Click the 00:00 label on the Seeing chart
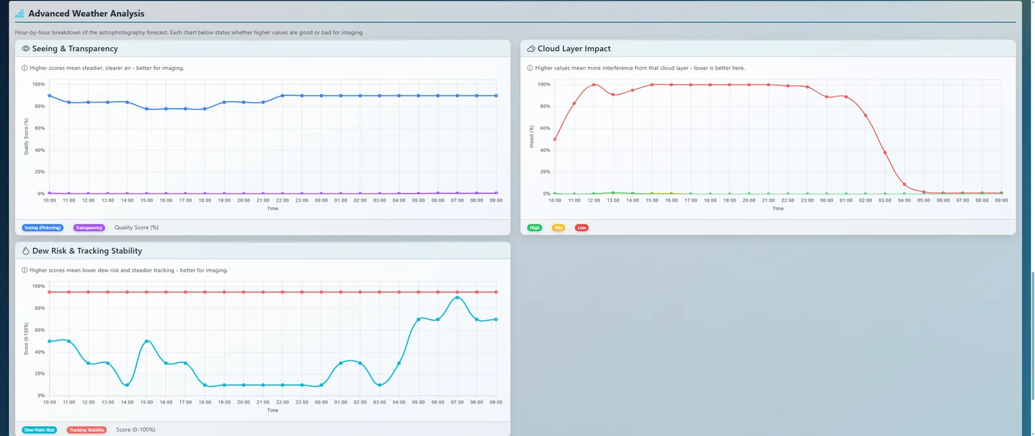The height and width of the screenshot is (436, 1035). tap(321, 200)
